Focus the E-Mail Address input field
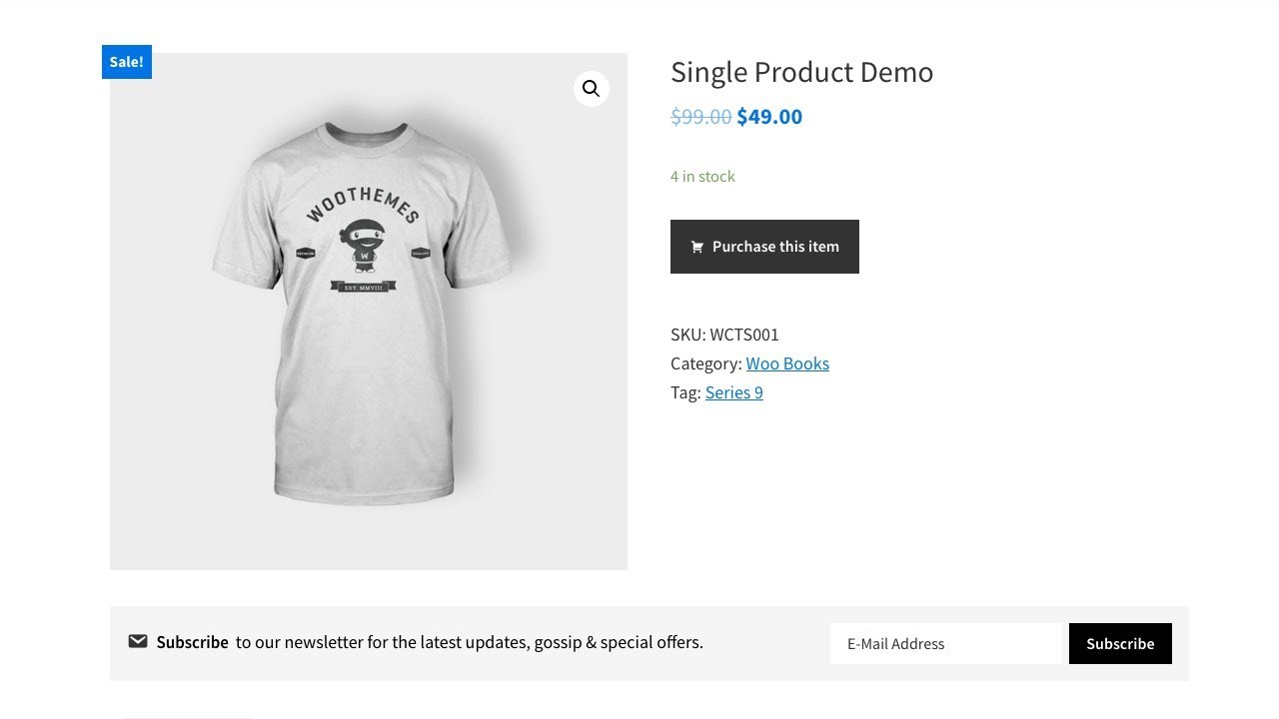The height and width of the screenshot is (719, 1279). pyautogui.click(x=945, y=644)
